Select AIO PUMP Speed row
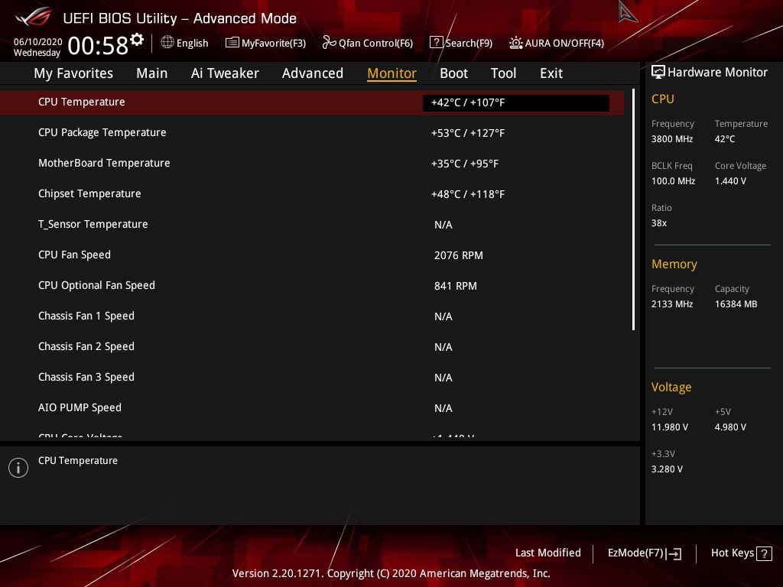The width and height of the screenshot is (783, 587). (312, 408)
